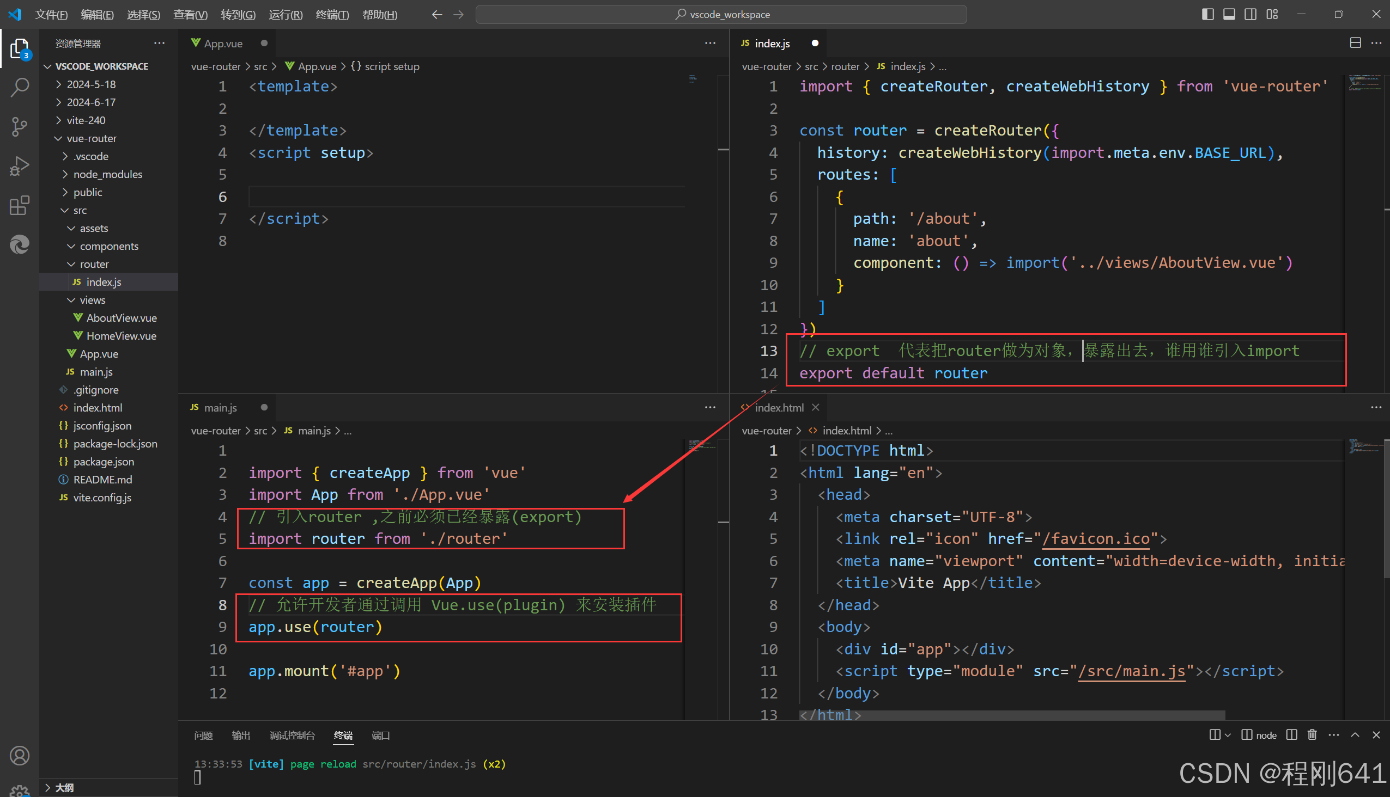
Task: Kill terminal with trash icon
Action: click(x=1312, y=734)
